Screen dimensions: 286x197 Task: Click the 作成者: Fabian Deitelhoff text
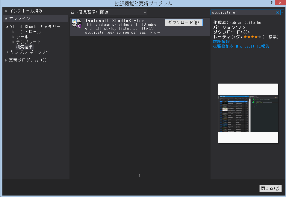[239, 22]
